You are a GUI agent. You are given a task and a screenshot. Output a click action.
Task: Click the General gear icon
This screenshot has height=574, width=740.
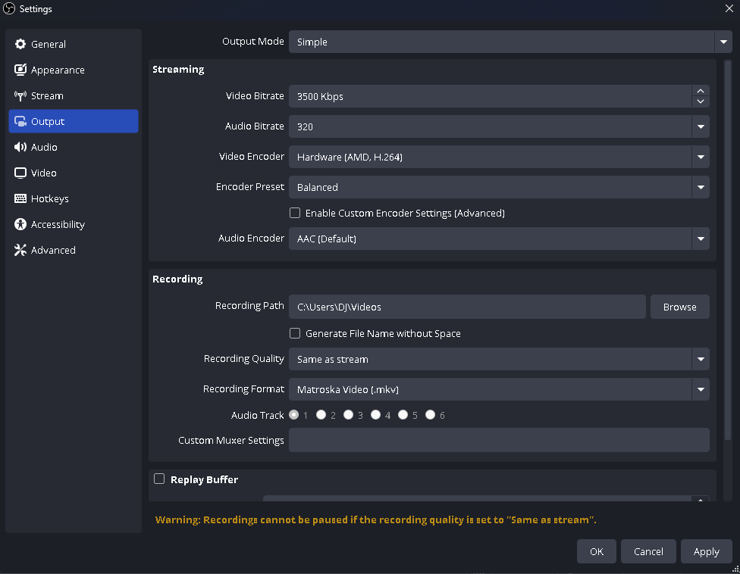coord(20,44)
